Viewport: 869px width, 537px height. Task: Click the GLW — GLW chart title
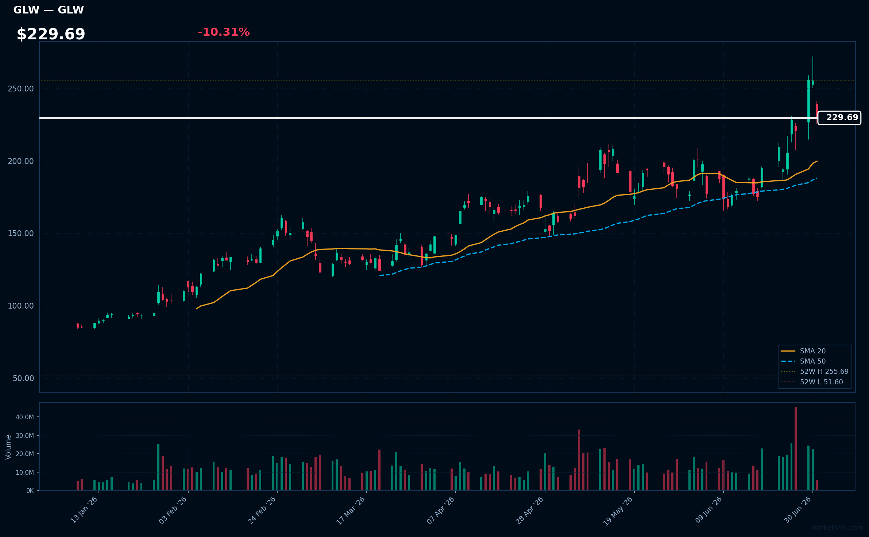(x=49, y=10)
